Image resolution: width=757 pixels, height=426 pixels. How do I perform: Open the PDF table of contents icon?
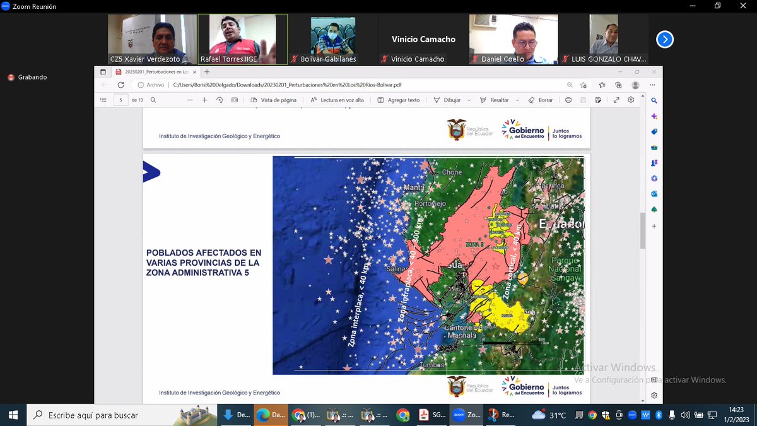tap(103, 100)
